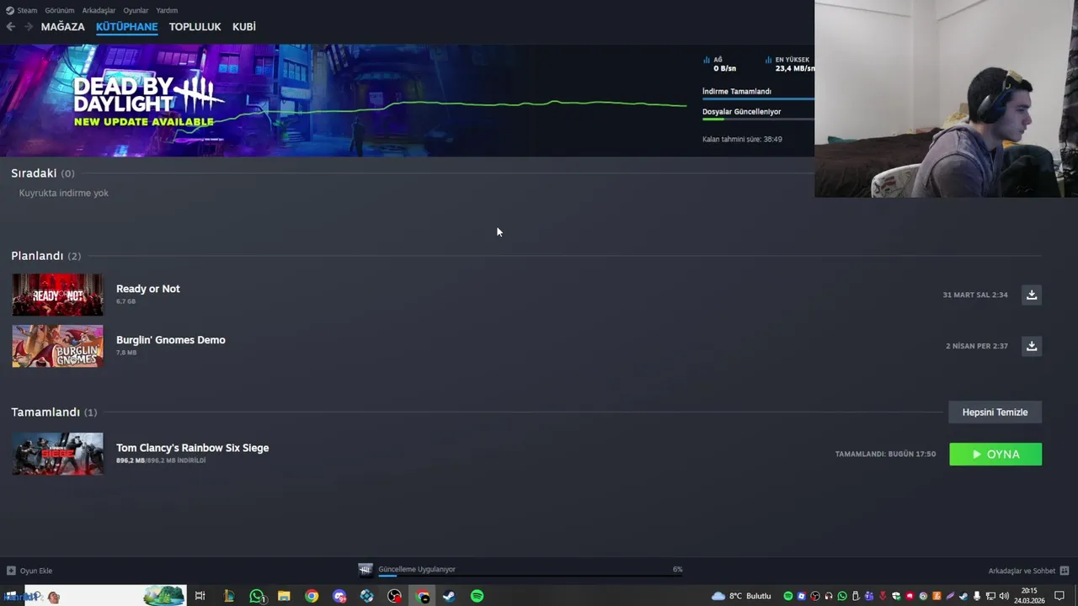Image resolution: width=1078 pixels, height=606 pixels.
Task: Click the 31 MART SAL 2:34 schedule time
Action: click(975, 295)
